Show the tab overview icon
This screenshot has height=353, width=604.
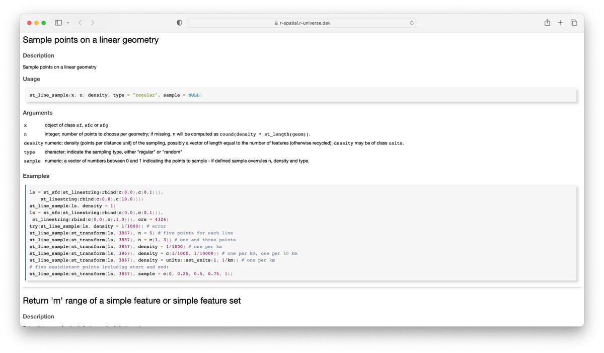point(574,23)
